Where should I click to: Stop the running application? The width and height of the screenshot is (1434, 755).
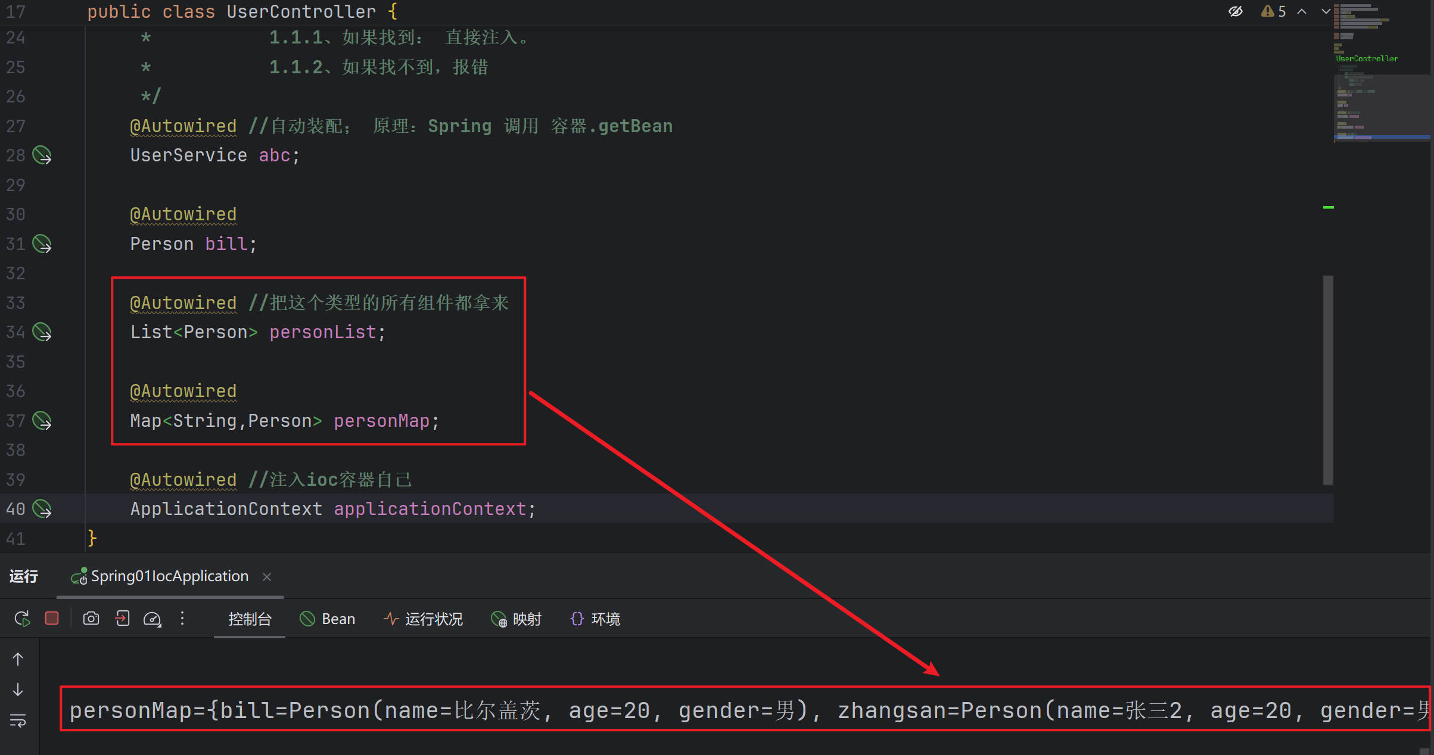[x=52, y=619]
